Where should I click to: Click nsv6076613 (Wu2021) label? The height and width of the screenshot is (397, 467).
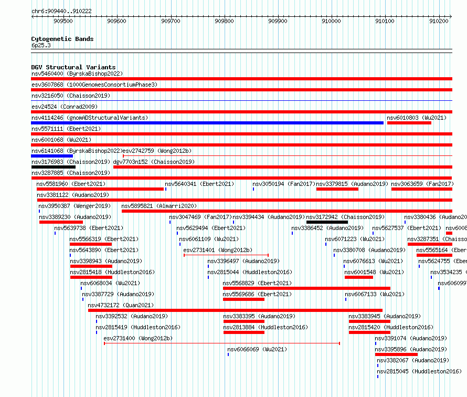point(373,261)
